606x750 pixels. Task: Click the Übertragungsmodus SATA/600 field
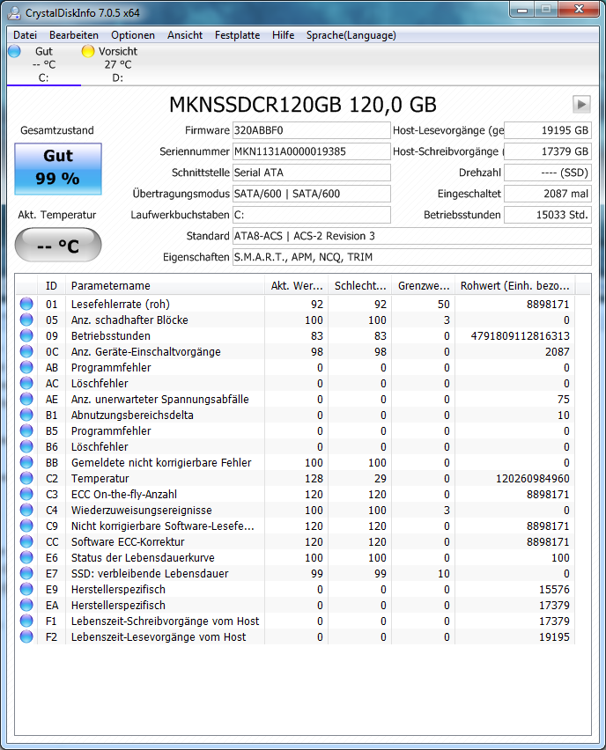312,194
